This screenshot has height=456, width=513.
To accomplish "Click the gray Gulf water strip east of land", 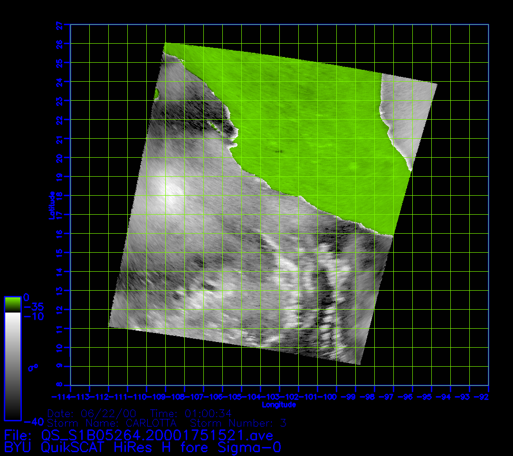I will pyautogui.click(x=408, y=114).
